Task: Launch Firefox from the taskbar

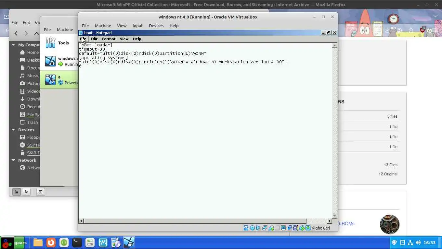Action: [51, 243]
